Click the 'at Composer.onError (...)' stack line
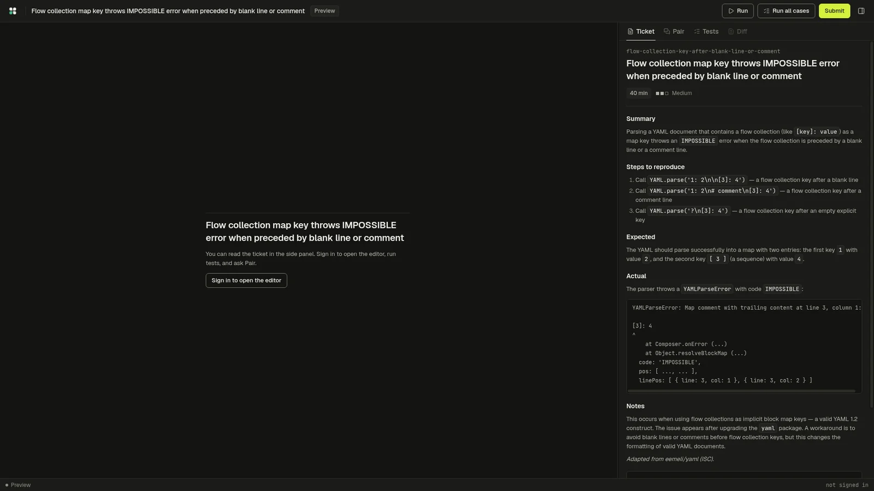The image size is (874, 491). 686,344
